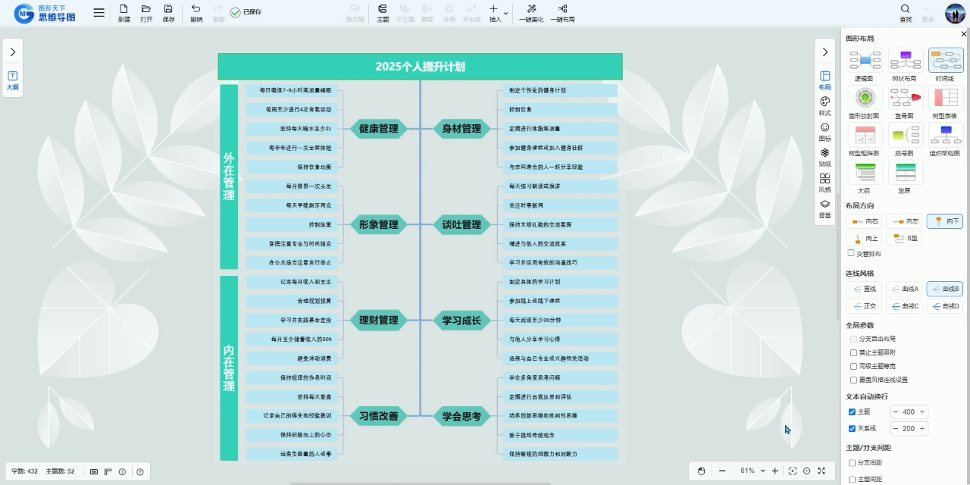Click the 撤销 (Undo) arrow icon

(196, 9)
